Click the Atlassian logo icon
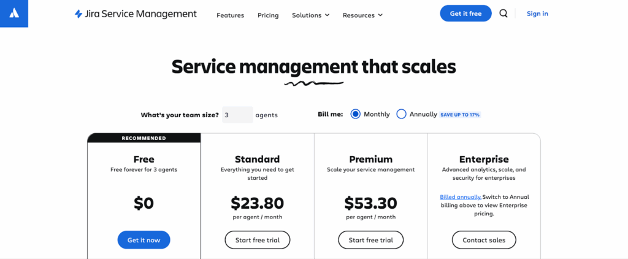Screen dimensions: 628x259 [14, 14]
